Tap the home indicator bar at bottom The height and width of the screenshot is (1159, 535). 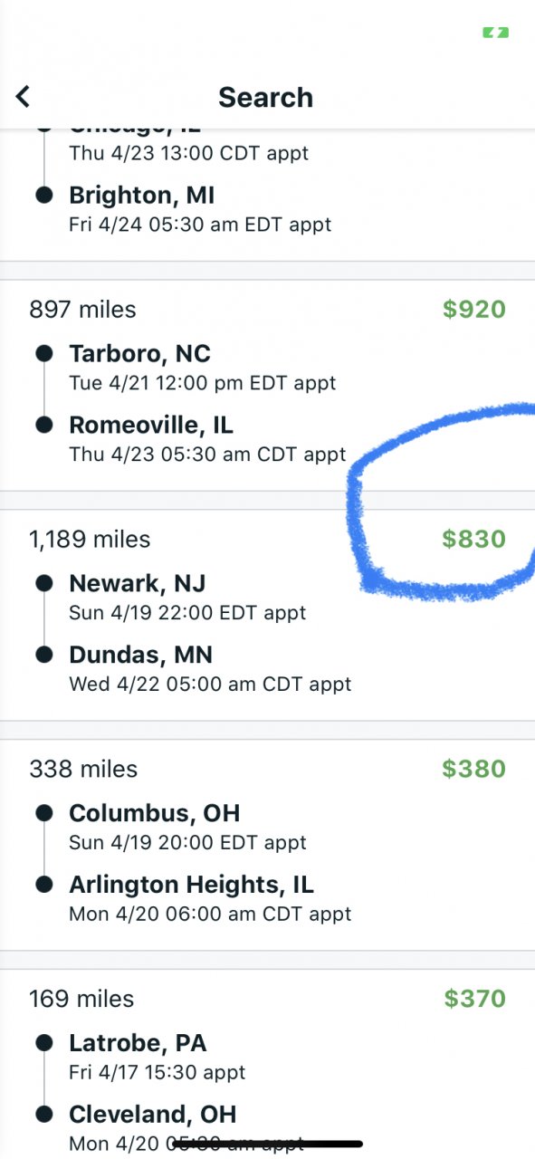tap(268, 1145)
